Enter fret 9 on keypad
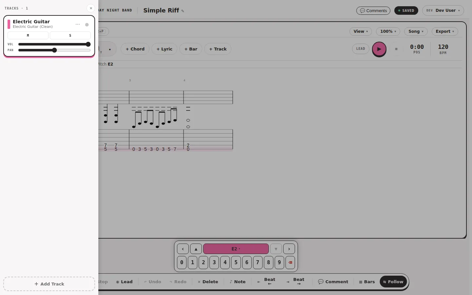Screen dimensions: 472x295 point(279,263)
